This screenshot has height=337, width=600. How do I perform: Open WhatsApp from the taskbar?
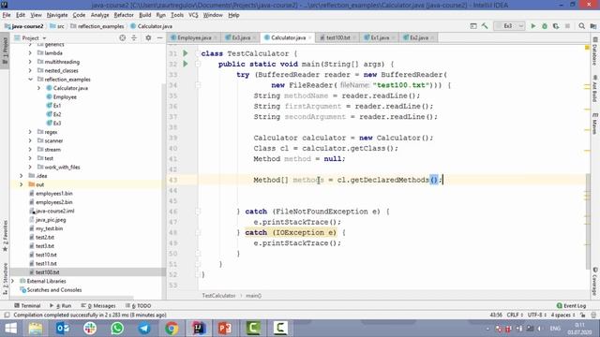coord(117,329)
